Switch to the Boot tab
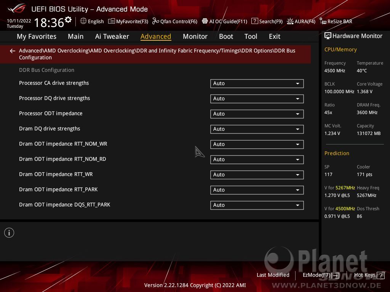 pos(226,36)
